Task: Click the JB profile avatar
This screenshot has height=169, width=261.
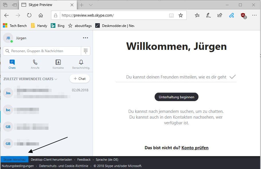Action: (x=8, y=38)
